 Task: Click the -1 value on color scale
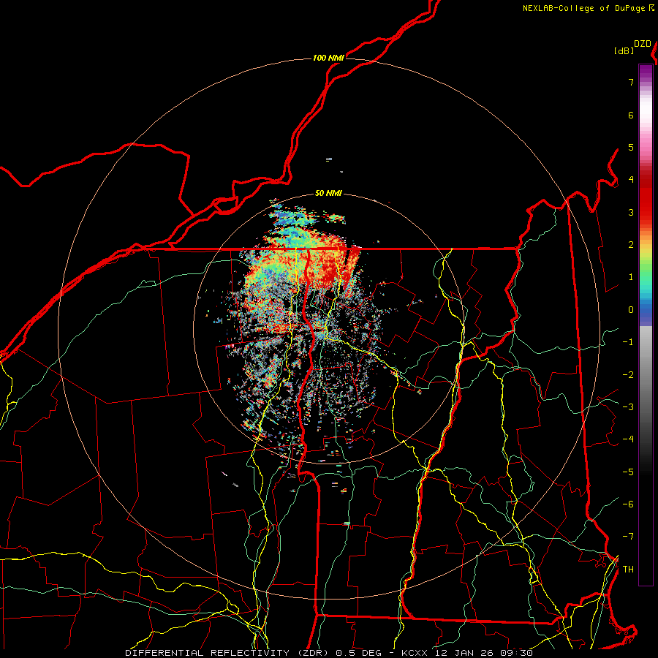point(628,342)
